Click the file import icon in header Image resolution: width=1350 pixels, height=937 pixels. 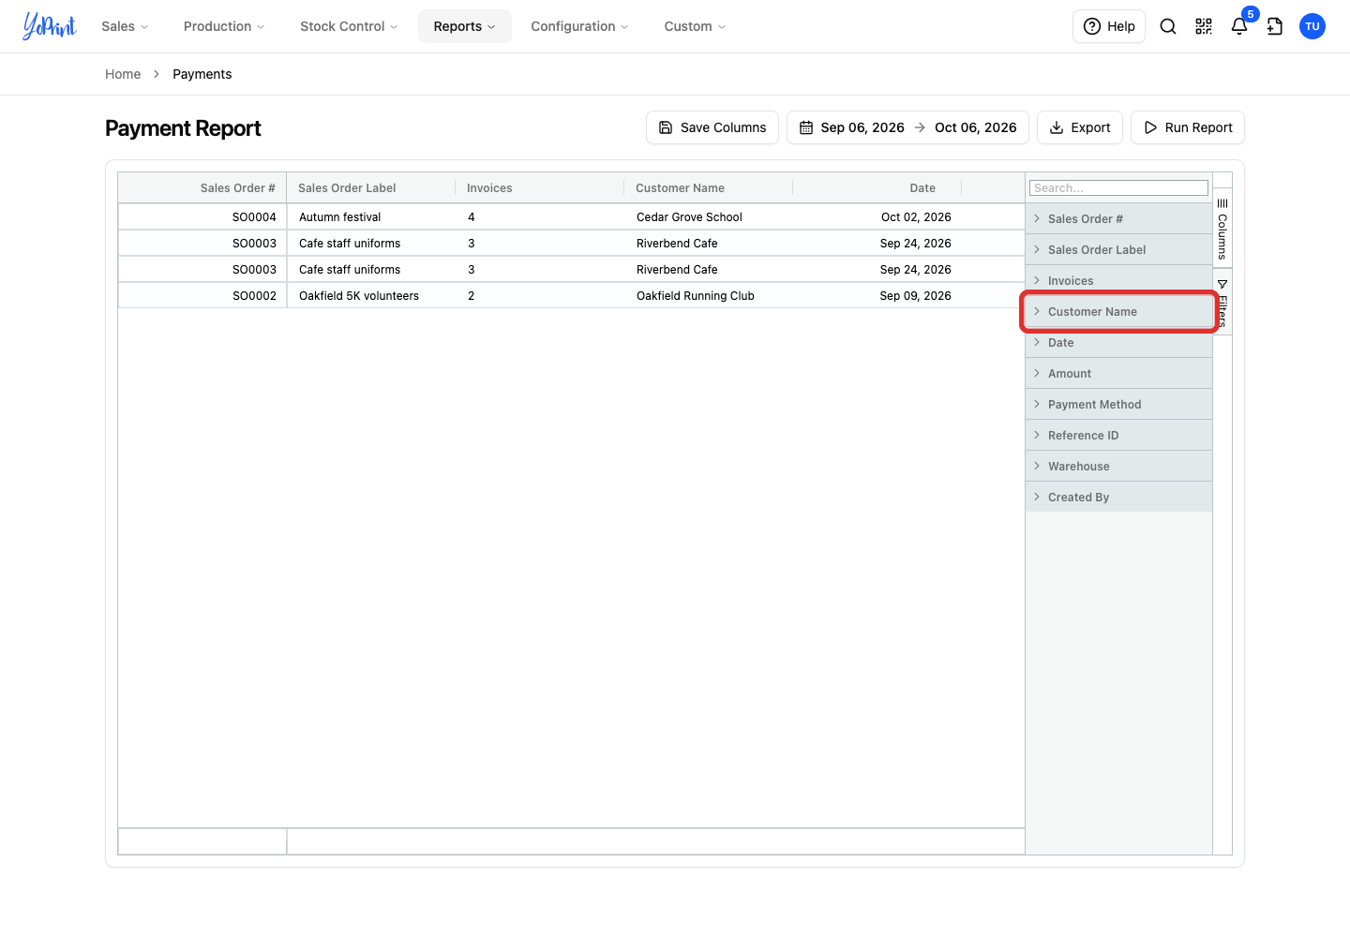[x=1275, y=26]
